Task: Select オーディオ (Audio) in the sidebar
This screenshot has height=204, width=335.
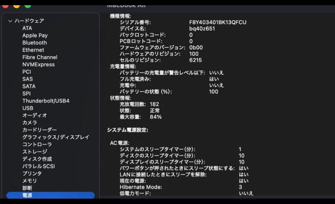Action: click(x=34, y=115)
